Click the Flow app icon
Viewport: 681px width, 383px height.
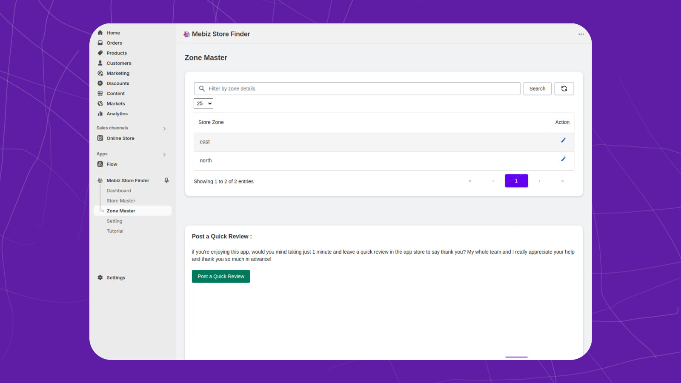(x=100, y=164)
